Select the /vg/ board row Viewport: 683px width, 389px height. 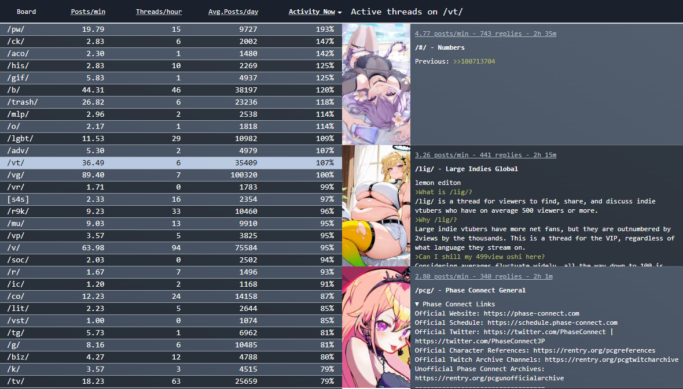pyautogui.click(x=171, y=175)
